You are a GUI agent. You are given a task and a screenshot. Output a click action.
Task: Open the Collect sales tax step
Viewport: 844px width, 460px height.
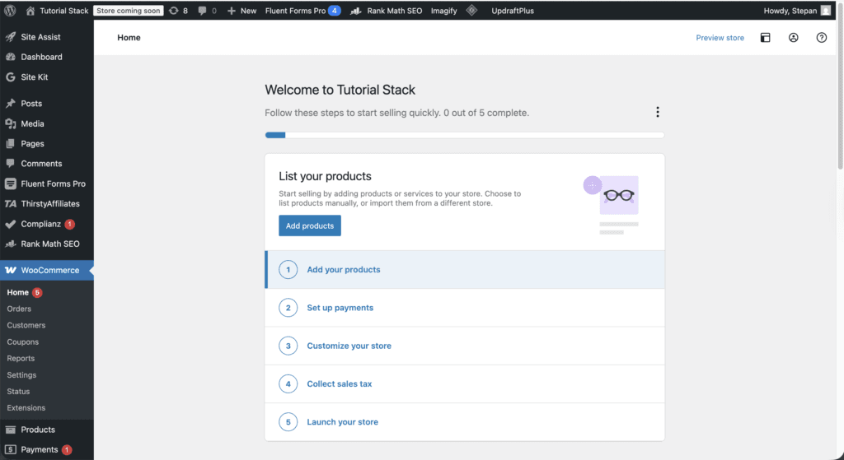click(x=465, y=383)
